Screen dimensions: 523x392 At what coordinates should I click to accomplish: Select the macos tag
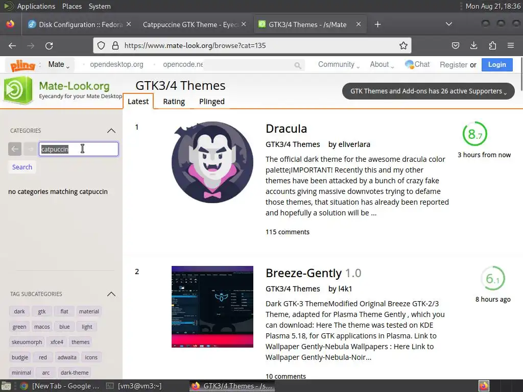click(42, 327)
